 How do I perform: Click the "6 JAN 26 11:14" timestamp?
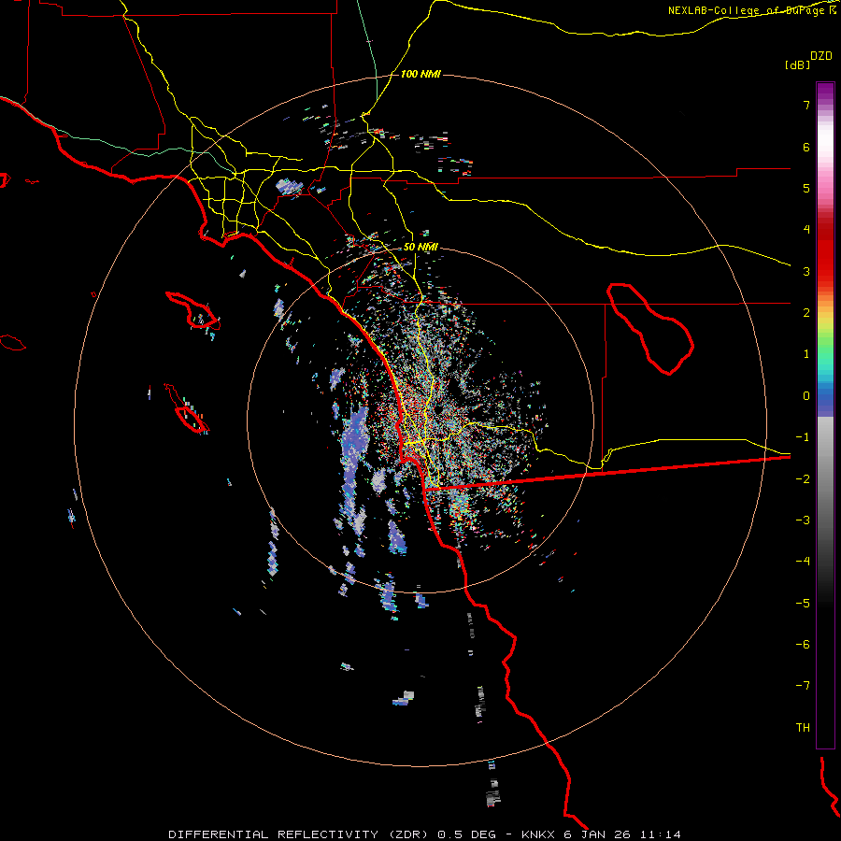click(x=622, y=834)
